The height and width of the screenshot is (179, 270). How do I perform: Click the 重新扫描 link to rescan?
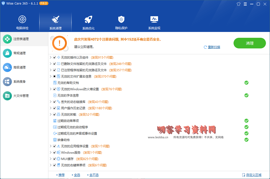tap(214, 47)
